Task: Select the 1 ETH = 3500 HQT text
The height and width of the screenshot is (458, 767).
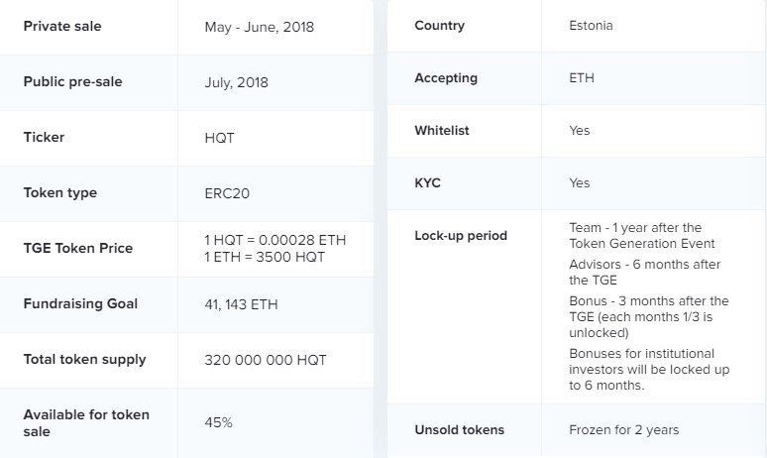Action: (x=266, y=256)
